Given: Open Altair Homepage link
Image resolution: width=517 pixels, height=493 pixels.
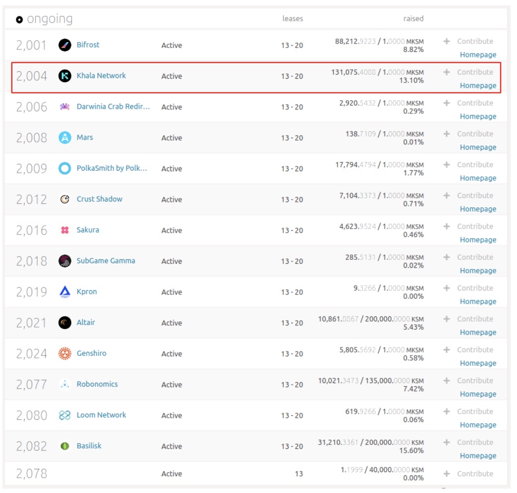Looking at the screenshot, I should point(478,332).
